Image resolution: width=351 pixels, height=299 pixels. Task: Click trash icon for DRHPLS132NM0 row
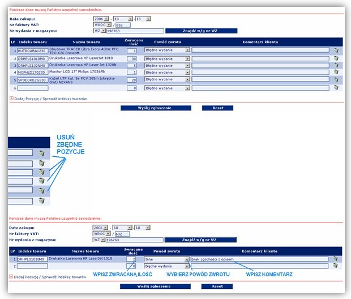click(336, 65)
